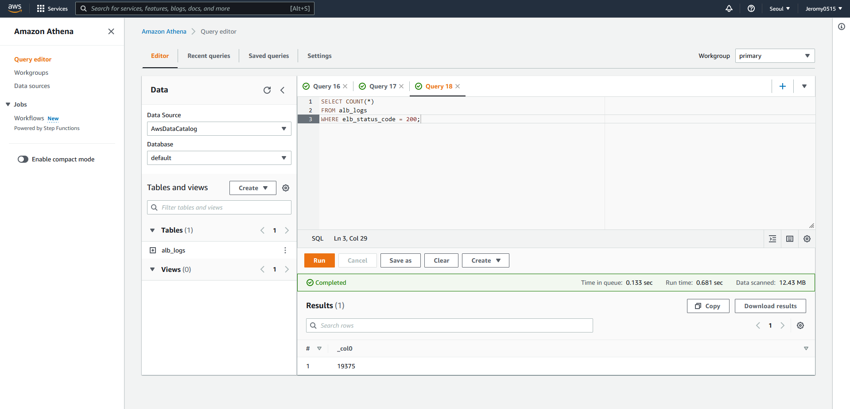Select the Query 17 tab
Viewport: 850px width, 409px height.
[383, 86]
